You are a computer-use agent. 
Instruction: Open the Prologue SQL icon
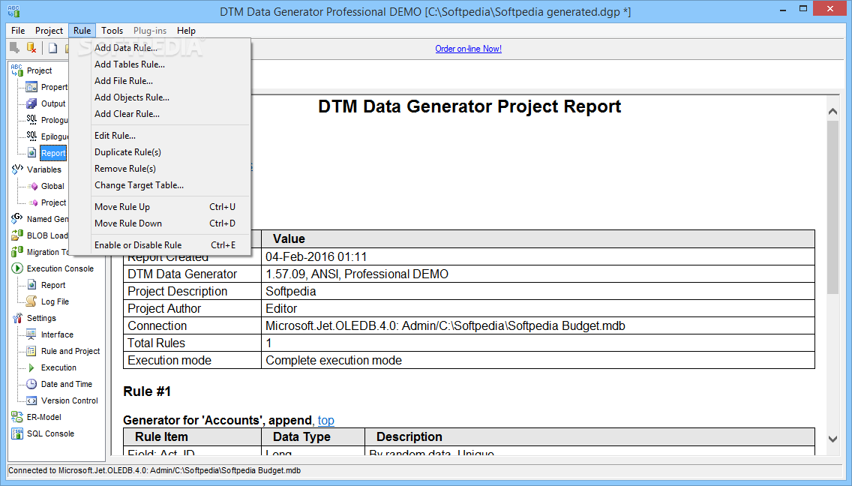[x=32, y=119]
